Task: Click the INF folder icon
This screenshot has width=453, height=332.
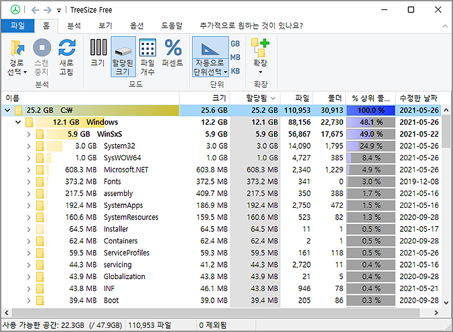Action: (x=40, y=288)
